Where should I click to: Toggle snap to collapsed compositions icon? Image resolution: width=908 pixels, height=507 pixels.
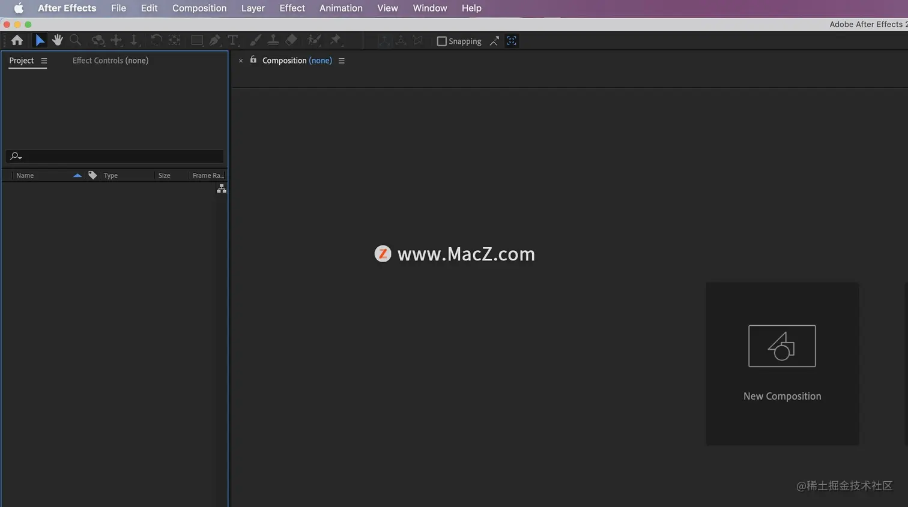[x=512, y=41]
